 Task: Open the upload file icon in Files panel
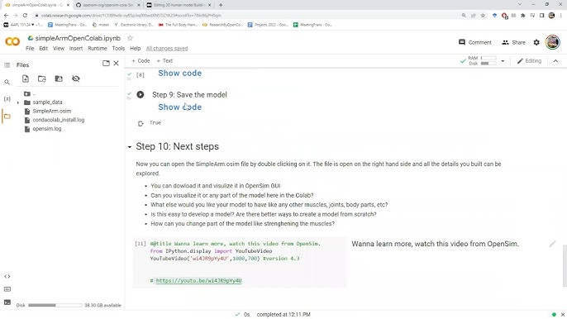point(26,79)
